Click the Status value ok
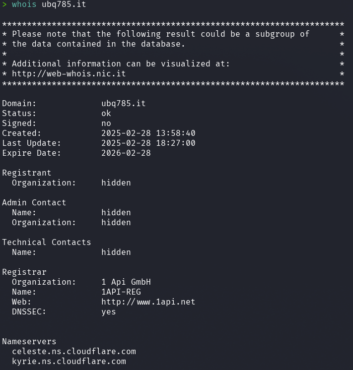 click(106, 113)
